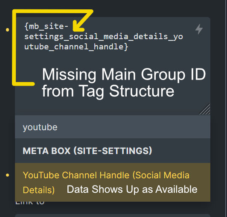Click "from Tag Structure" annotation text
This screenshot has height=217, width=227.
pos(108,91)
